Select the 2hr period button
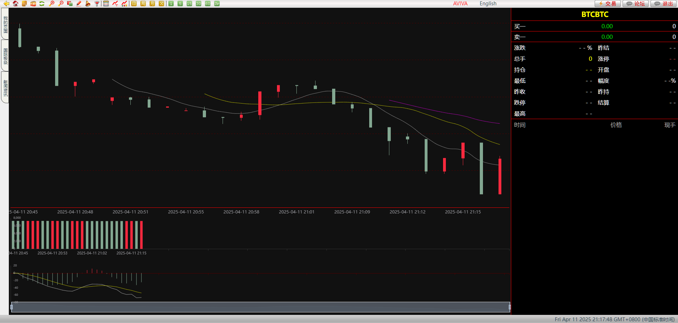This screenshot has height=323, width=678. tap(217, 4)
